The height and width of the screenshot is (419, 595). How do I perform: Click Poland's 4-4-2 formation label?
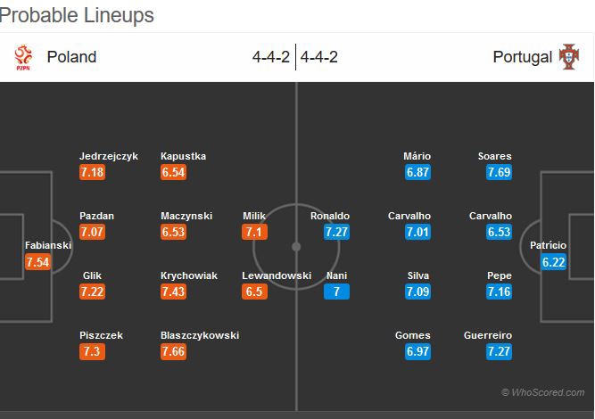coord(271,57)
